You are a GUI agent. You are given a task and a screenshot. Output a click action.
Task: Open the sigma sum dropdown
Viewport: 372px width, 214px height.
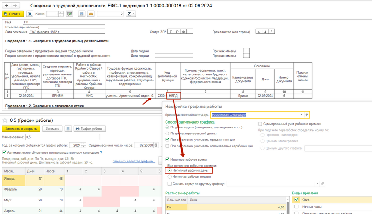(x=132, y=14)
